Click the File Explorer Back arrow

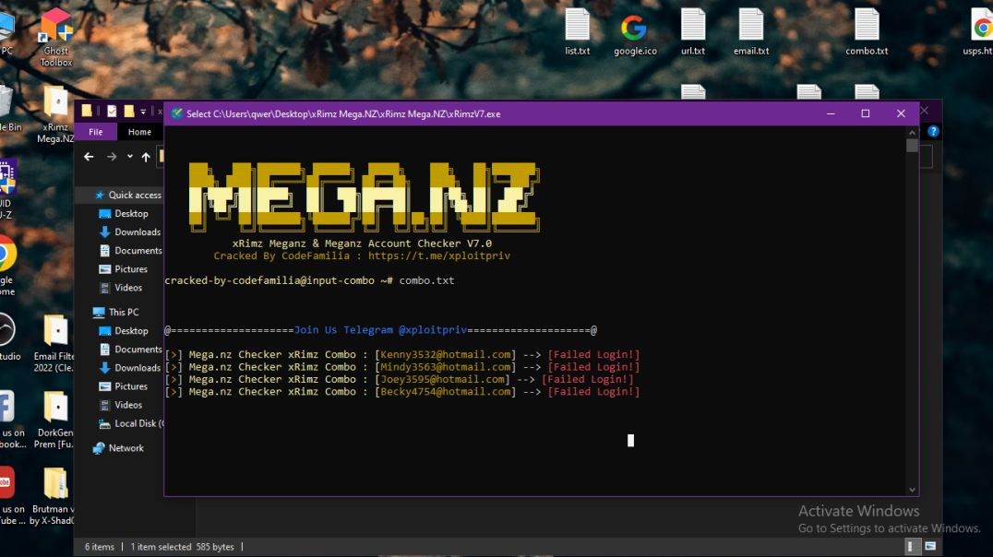click(89, 157)
